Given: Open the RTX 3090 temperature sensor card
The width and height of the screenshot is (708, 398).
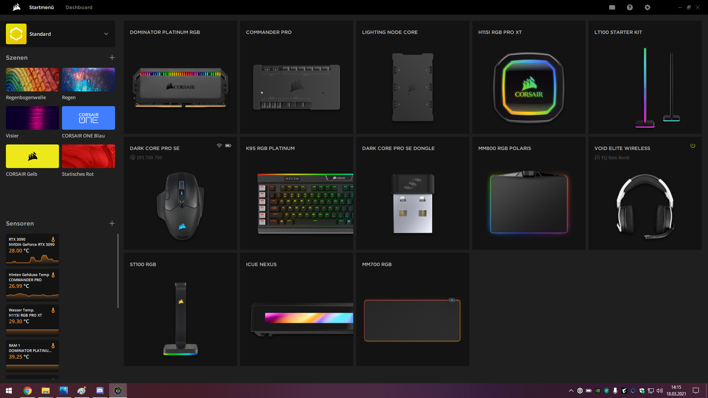Looking at the screenshot, I should coord(32,250).
